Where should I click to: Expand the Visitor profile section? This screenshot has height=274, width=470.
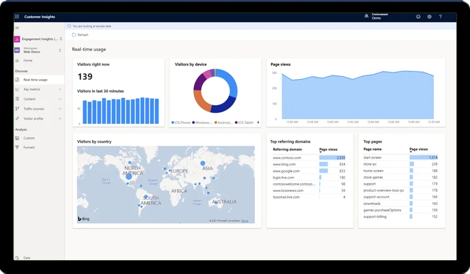click(x=60, y=118)
